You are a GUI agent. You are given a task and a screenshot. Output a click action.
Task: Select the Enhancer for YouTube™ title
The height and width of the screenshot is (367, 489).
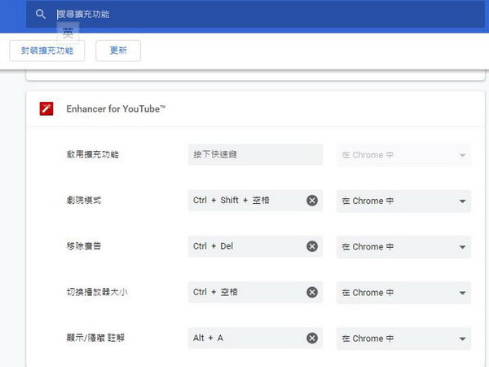116,109
